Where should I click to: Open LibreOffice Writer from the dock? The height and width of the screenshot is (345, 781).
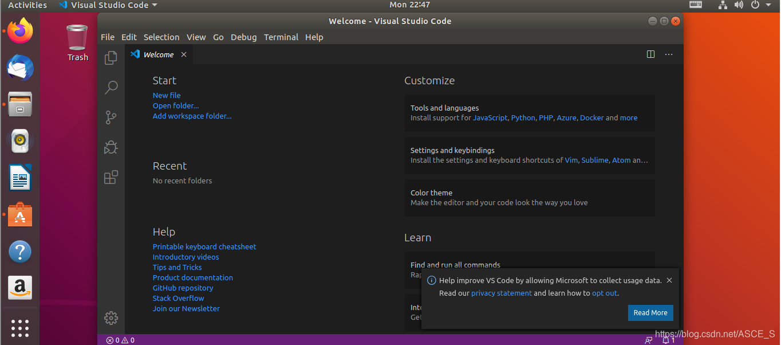pos(20,178)
